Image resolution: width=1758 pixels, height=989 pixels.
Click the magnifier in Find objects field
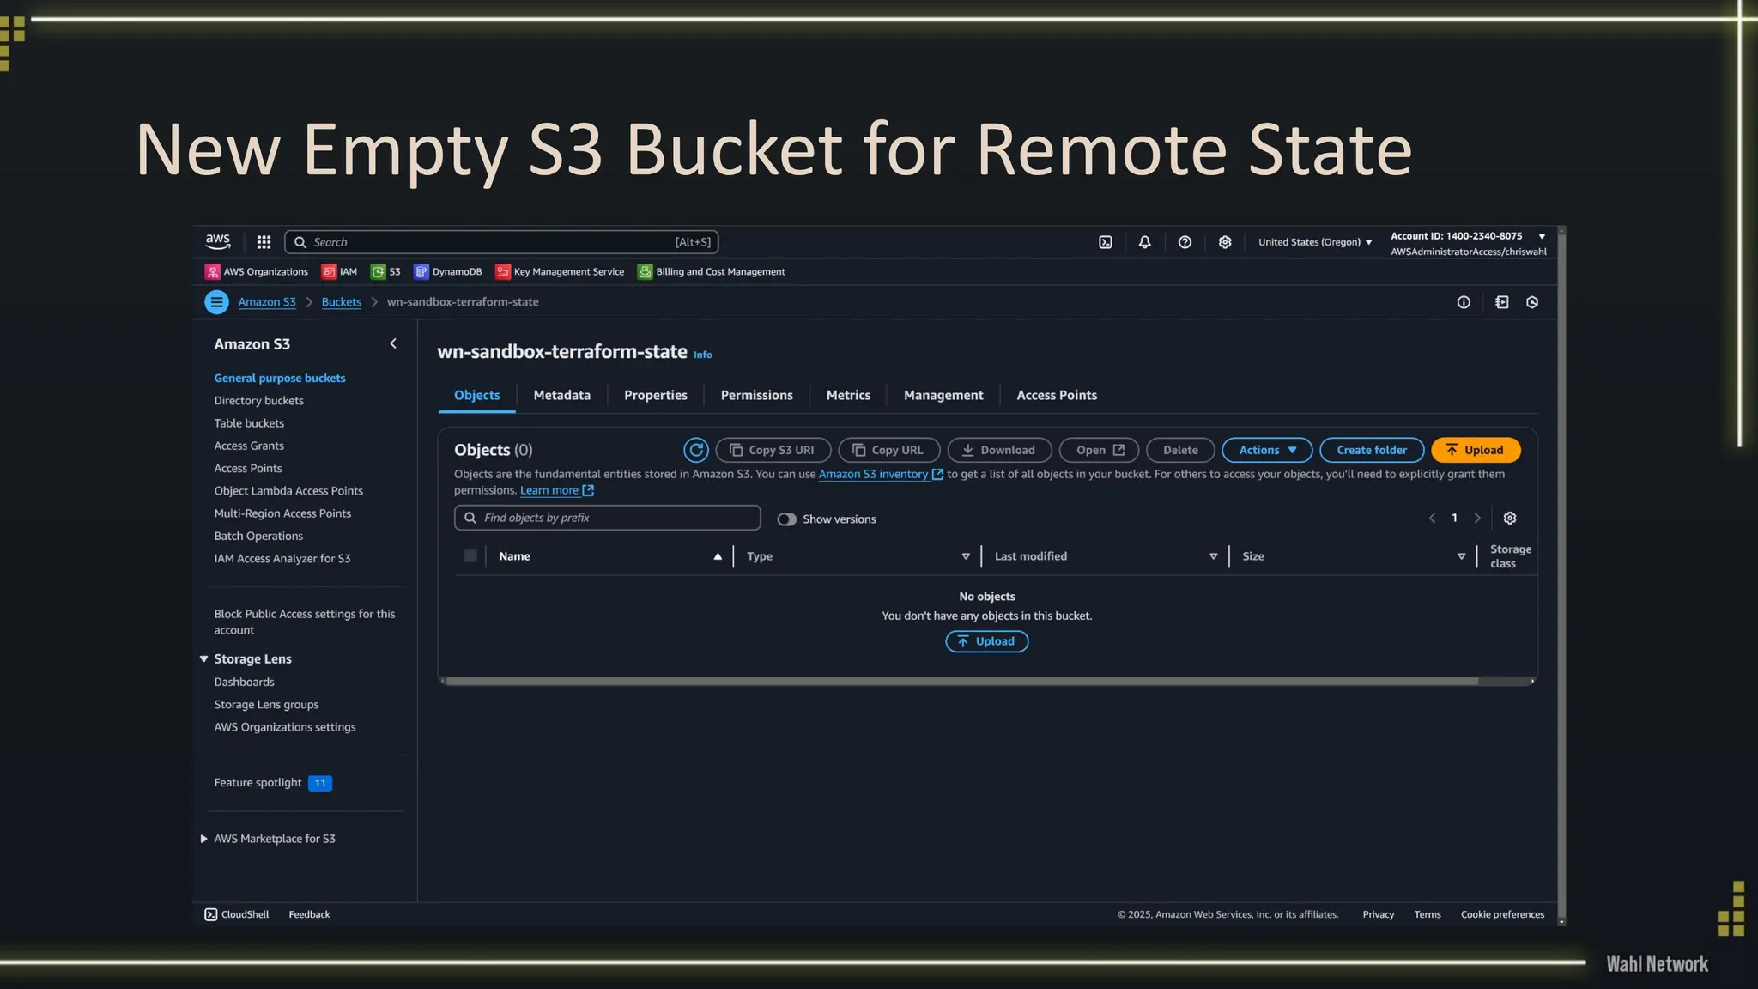[x=470, y=518]
